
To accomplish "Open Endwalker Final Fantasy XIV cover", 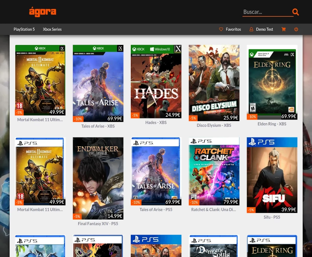I will click(x=98, y=178).
